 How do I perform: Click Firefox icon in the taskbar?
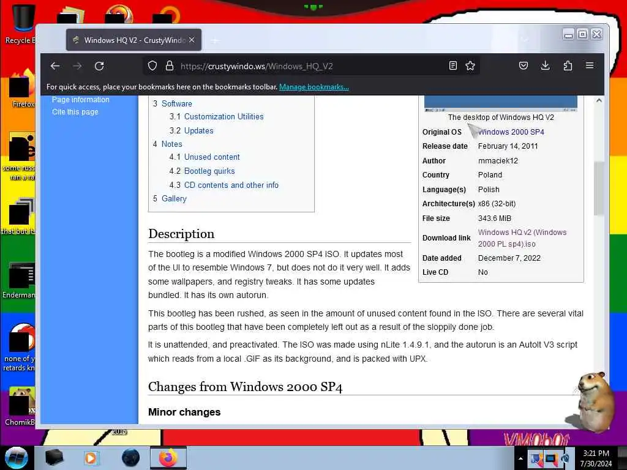tap(168, 458)
